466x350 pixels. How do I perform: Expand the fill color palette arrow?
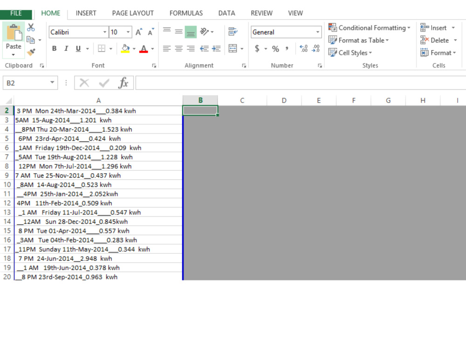coord(134,49)
